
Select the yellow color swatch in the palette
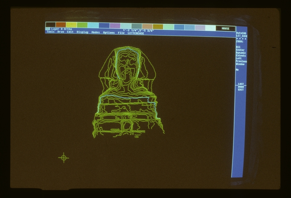click(x=72, y=25)
